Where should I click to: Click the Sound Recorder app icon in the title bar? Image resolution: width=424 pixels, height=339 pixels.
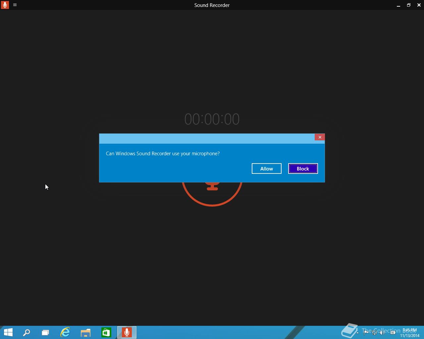[5, 5]
